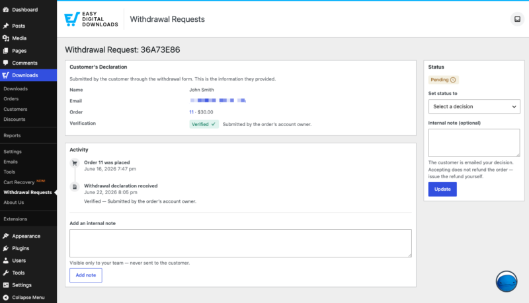Click the blurred customer email link
The width and height of the screenshot is (529, 303).
(x=218, y=100)
